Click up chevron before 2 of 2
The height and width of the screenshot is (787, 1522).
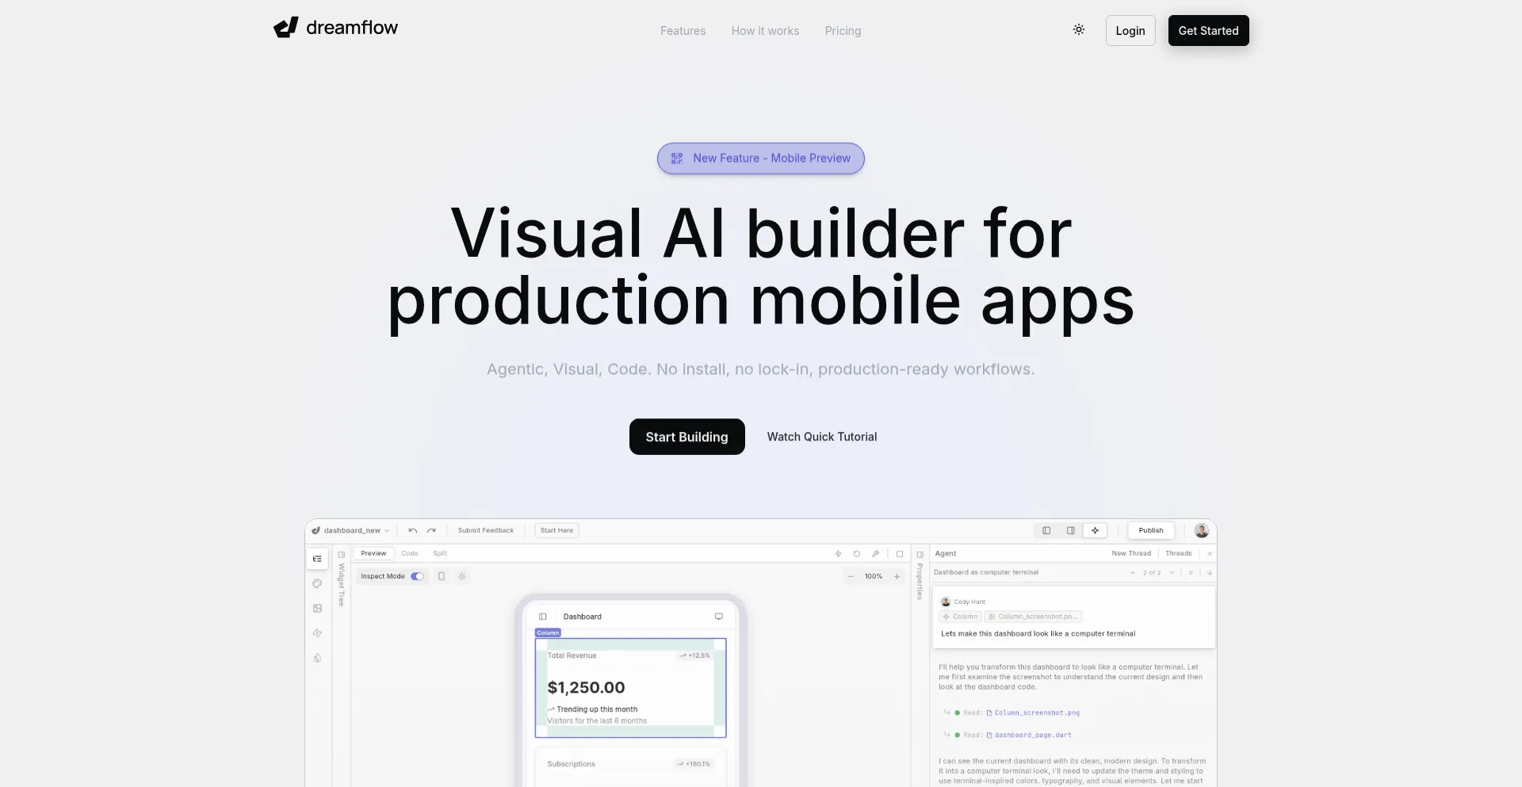[1132, 572]
